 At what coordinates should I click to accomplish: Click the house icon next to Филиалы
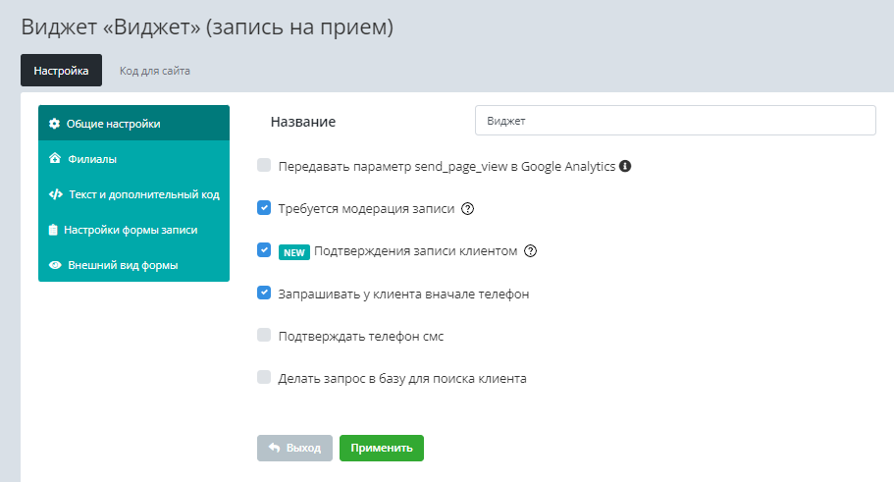55,159
